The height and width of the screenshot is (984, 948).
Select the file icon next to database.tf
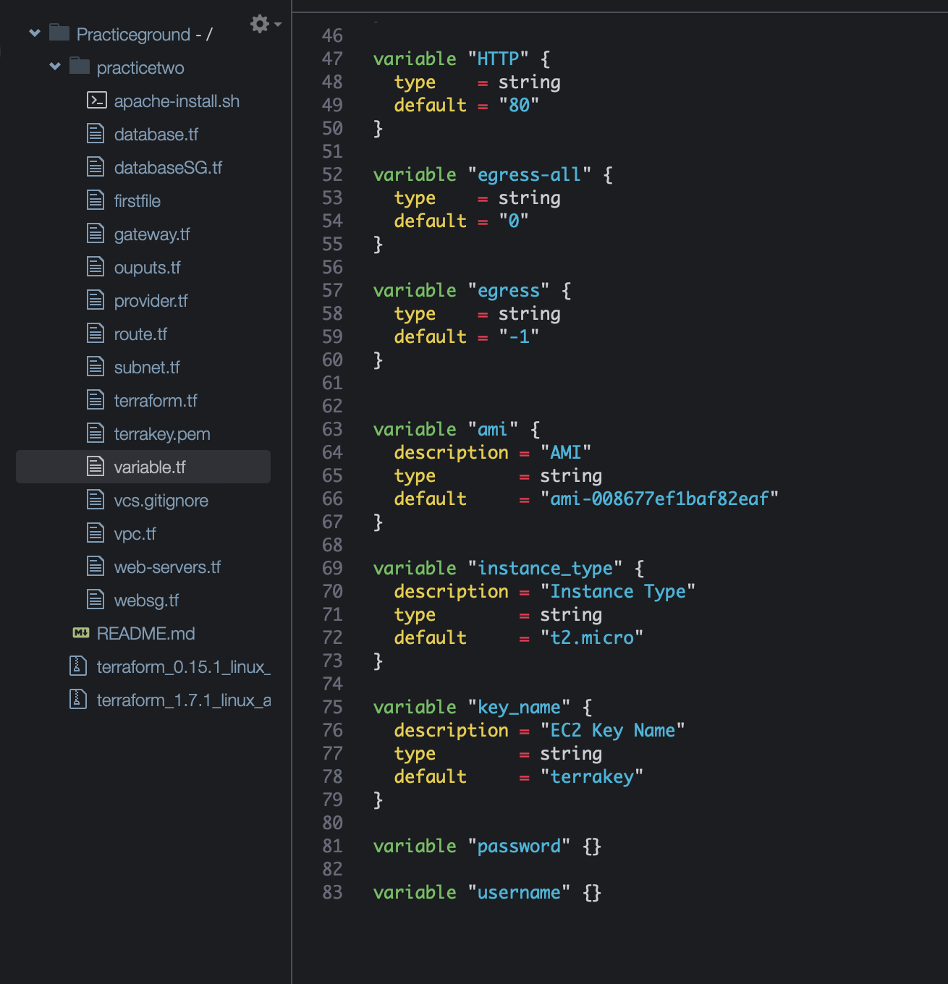95,134
